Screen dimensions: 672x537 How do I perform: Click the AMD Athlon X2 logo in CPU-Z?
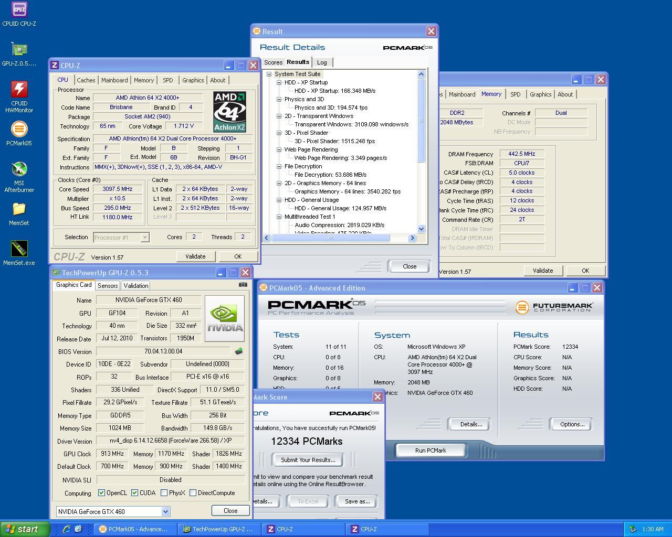click(x=229, y=112)
